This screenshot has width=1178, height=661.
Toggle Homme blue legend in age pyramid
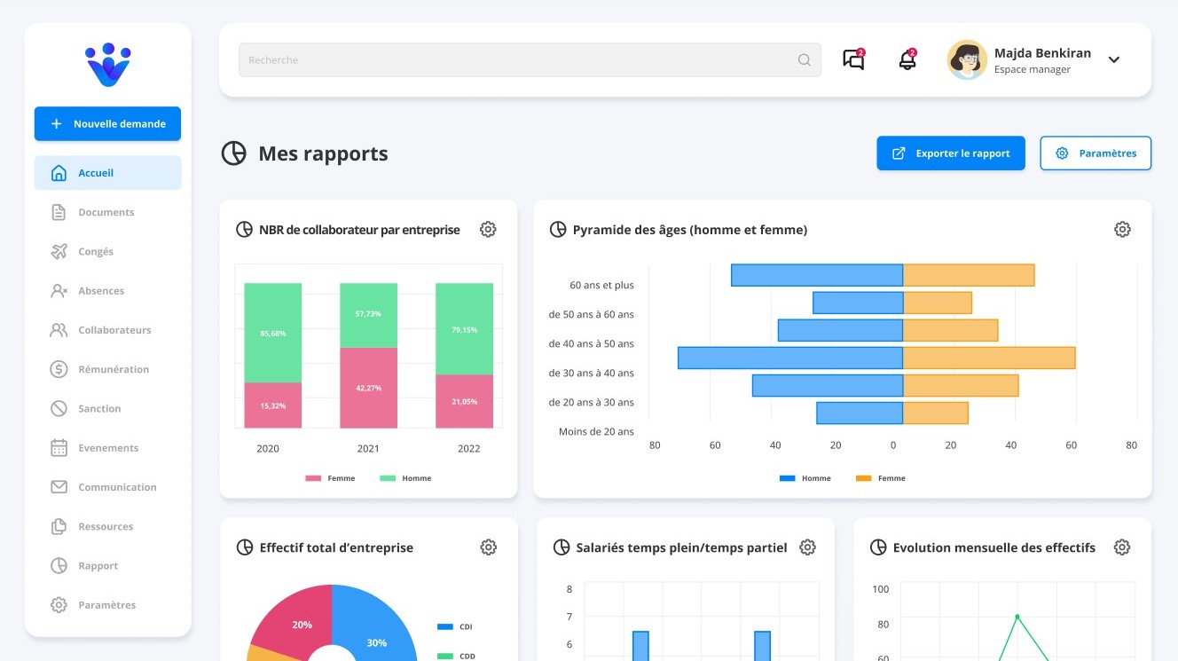point(788,478)
